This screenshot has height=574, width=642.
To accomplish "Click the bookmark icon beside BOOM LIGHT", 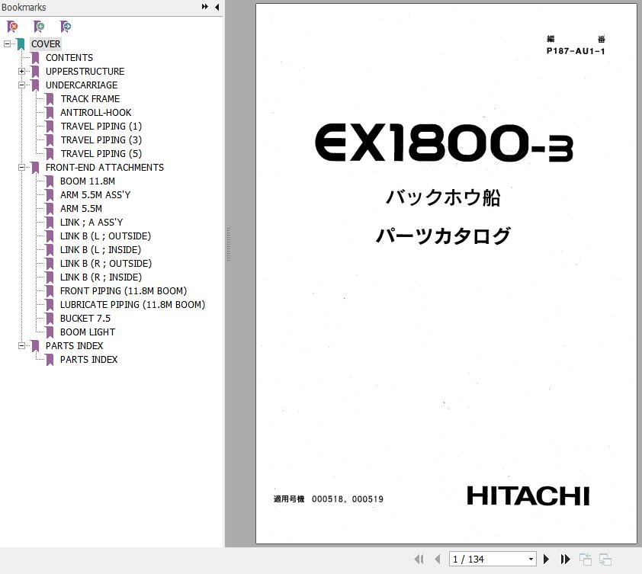I will point(50,332).
